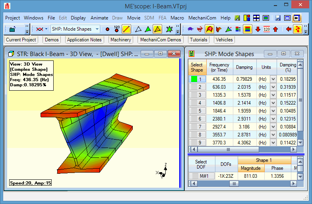This screenshot has width=312, height=204.
Task: Click the Magnitude column header
Action: tap(251, 168)
